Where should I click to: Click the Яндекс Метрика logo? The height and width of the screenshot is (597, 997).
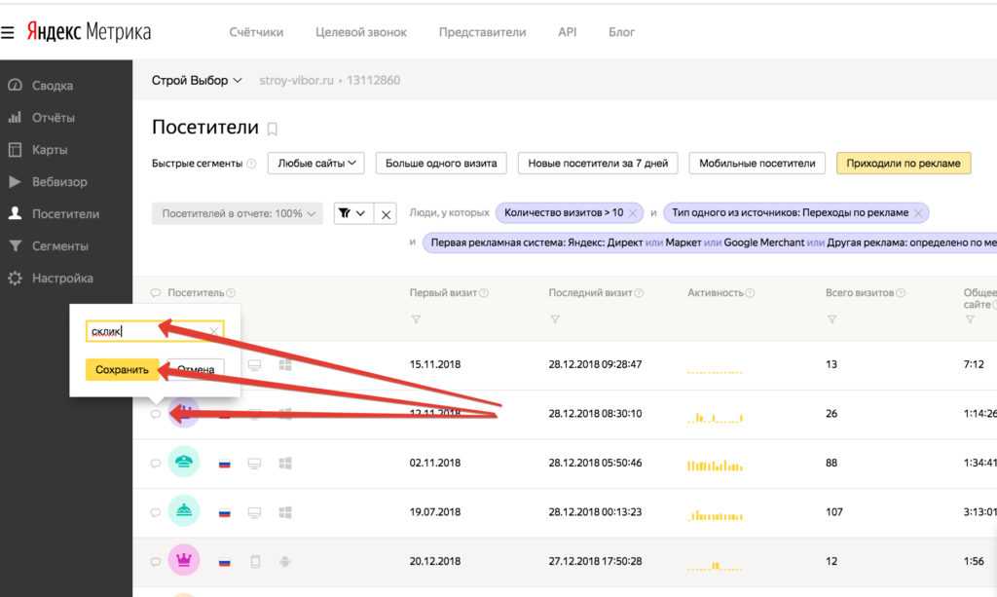click(x=89, y=31)
